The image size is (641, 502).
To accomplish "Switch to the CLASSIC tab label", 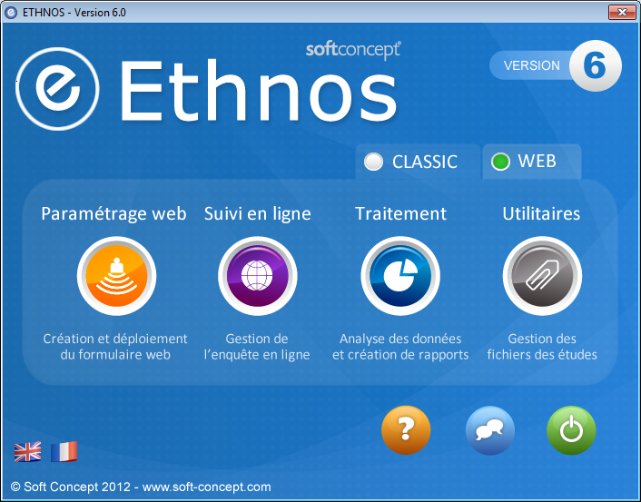I will 425,162.
